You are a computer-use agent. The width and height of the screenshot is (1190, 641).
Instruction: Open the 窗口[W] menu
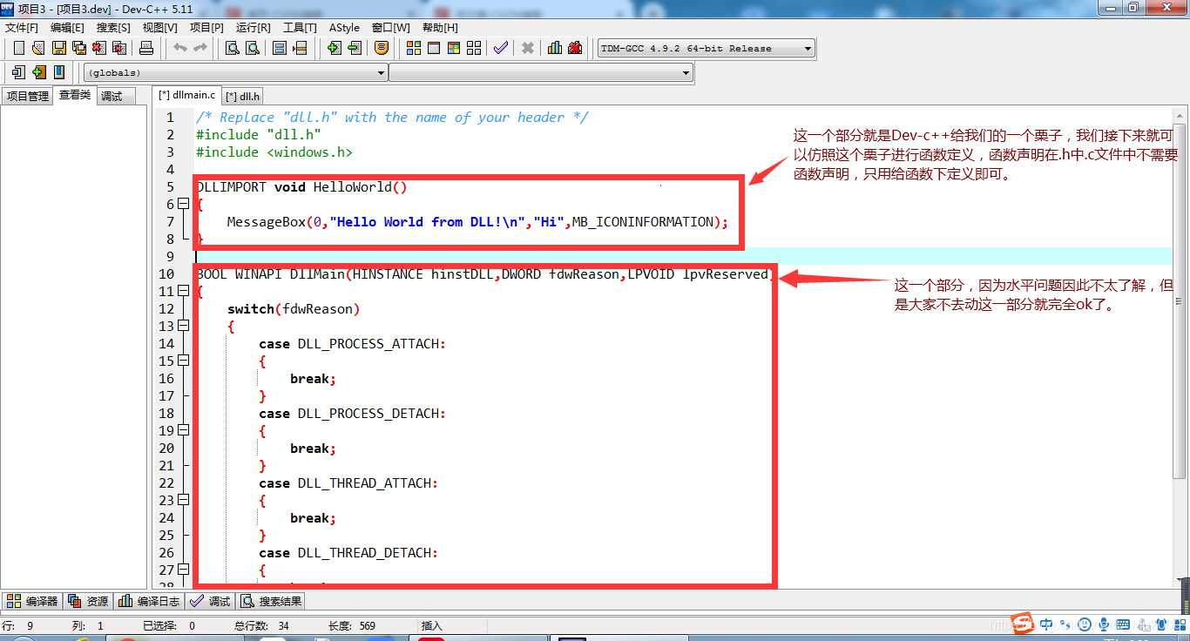(390, 28)
